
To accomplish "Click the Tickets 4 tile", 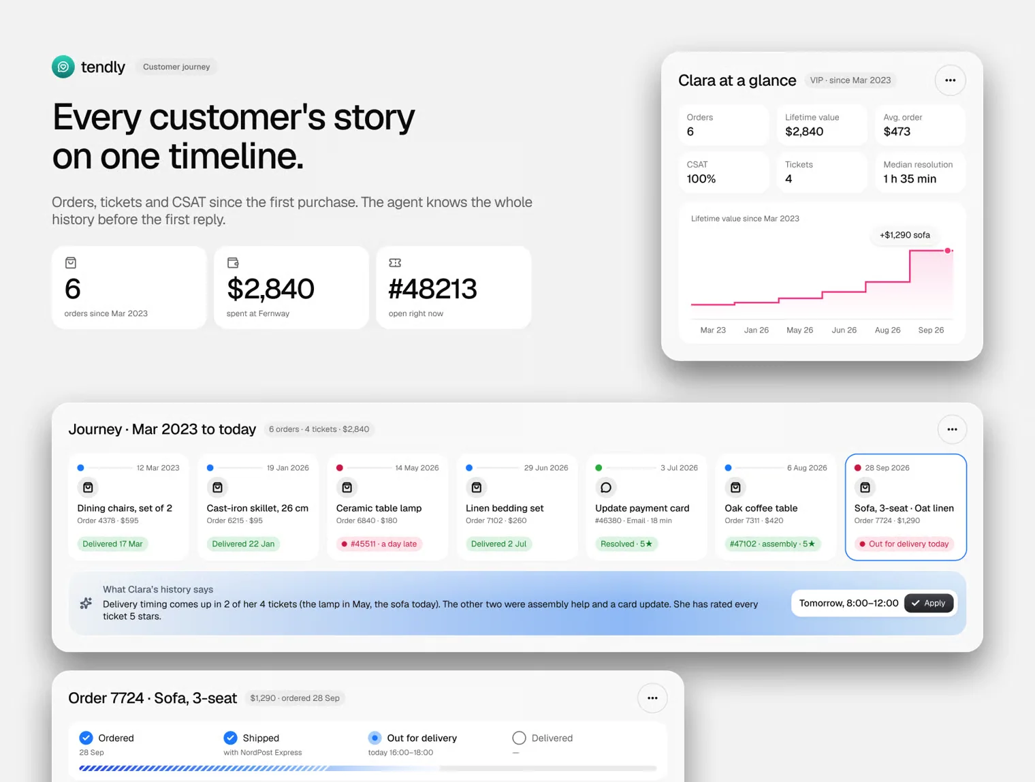I will 822,172.
